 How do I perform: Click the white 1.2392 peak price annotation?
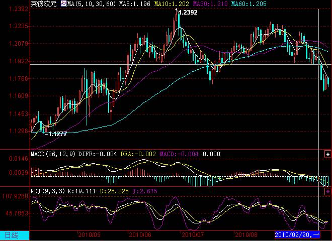[x=188, y=13]
